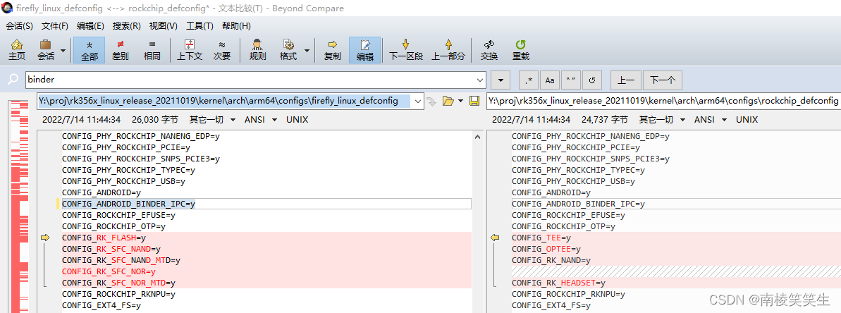Expand the search history dropdown arrow

click(x=480, y=80)
